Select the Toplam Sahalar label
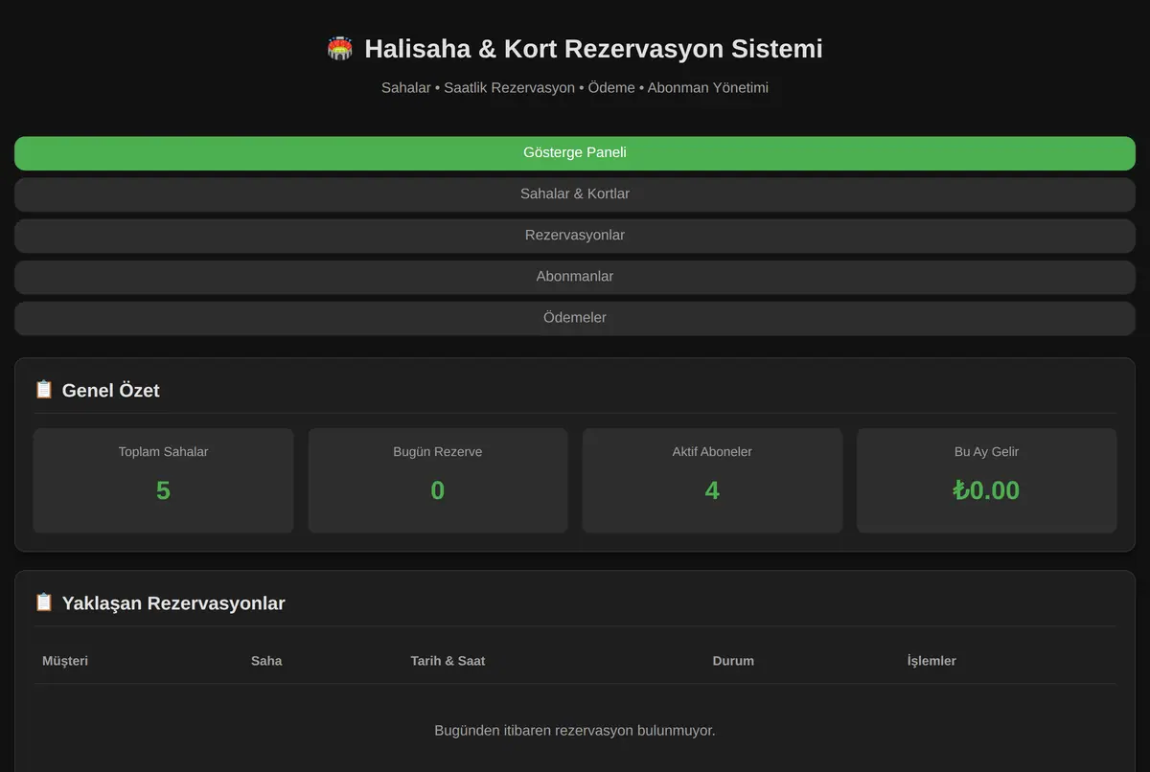Screen dimensions: 1150x772 [163, 452]
